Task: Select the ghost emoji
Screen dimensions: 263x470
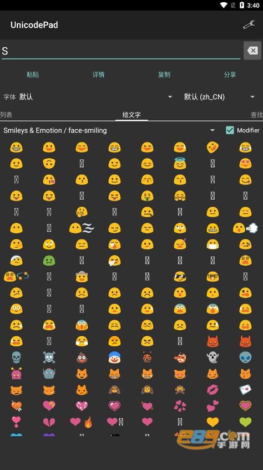Action: coord(213,358)
